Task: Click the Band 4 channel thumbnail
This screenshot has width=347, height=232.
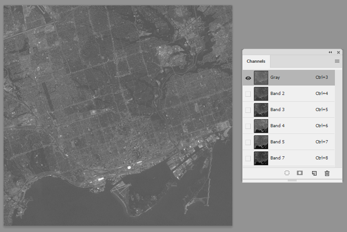Action: [x=261, y=126]
